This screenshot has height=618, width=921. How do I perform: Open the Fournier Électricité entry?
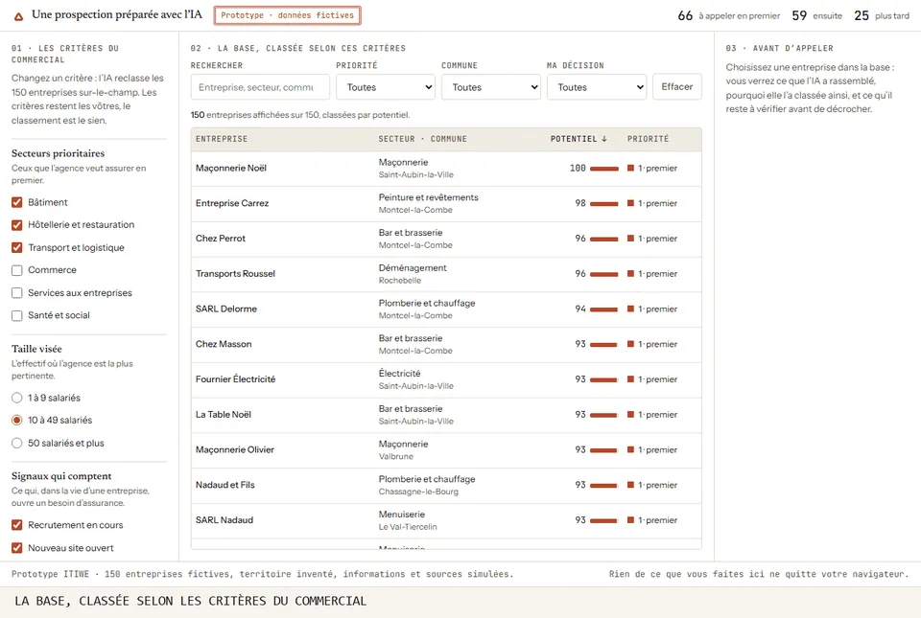pos(236,379)
